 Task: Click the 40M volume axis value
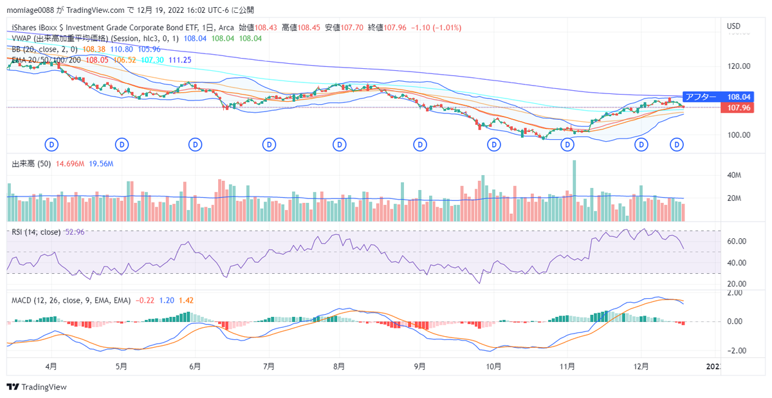[735, 175]
